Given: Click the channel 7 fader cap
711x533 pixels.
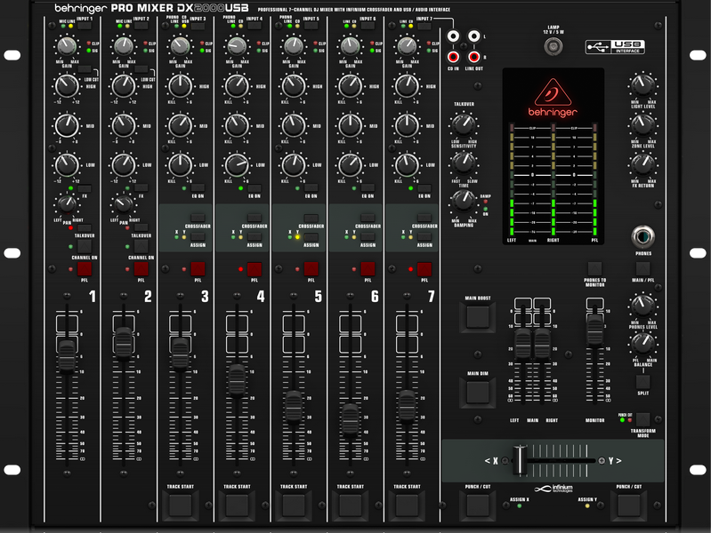Looking at the screenshot, I should [408, 406].
